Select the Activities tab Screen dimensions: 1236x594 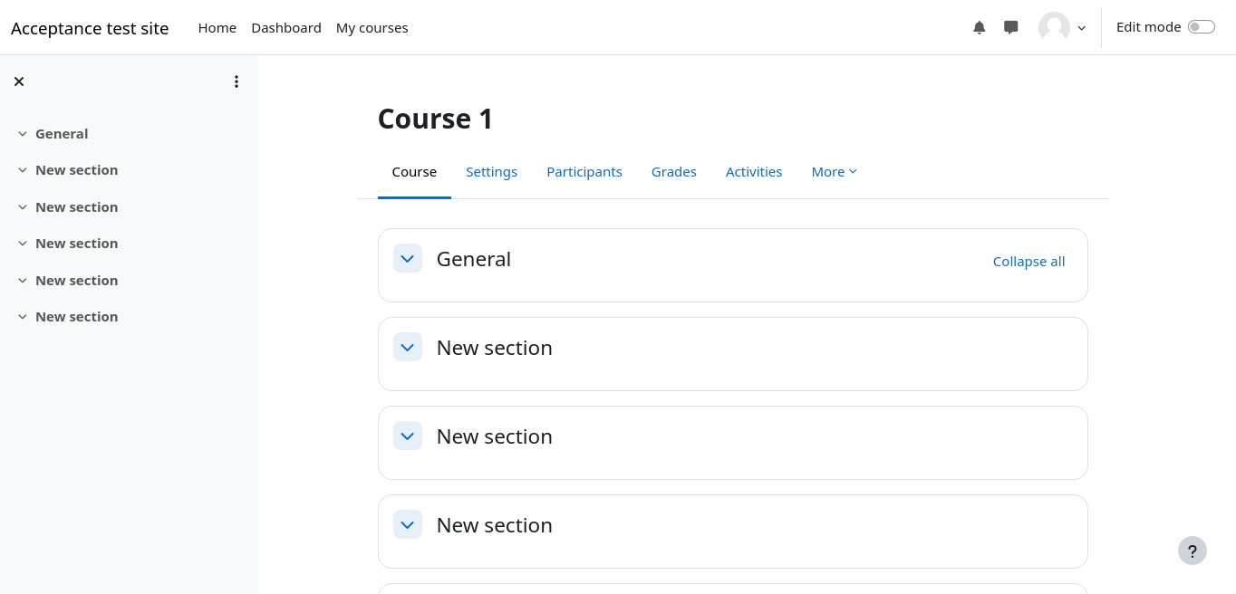pos(754,172)
